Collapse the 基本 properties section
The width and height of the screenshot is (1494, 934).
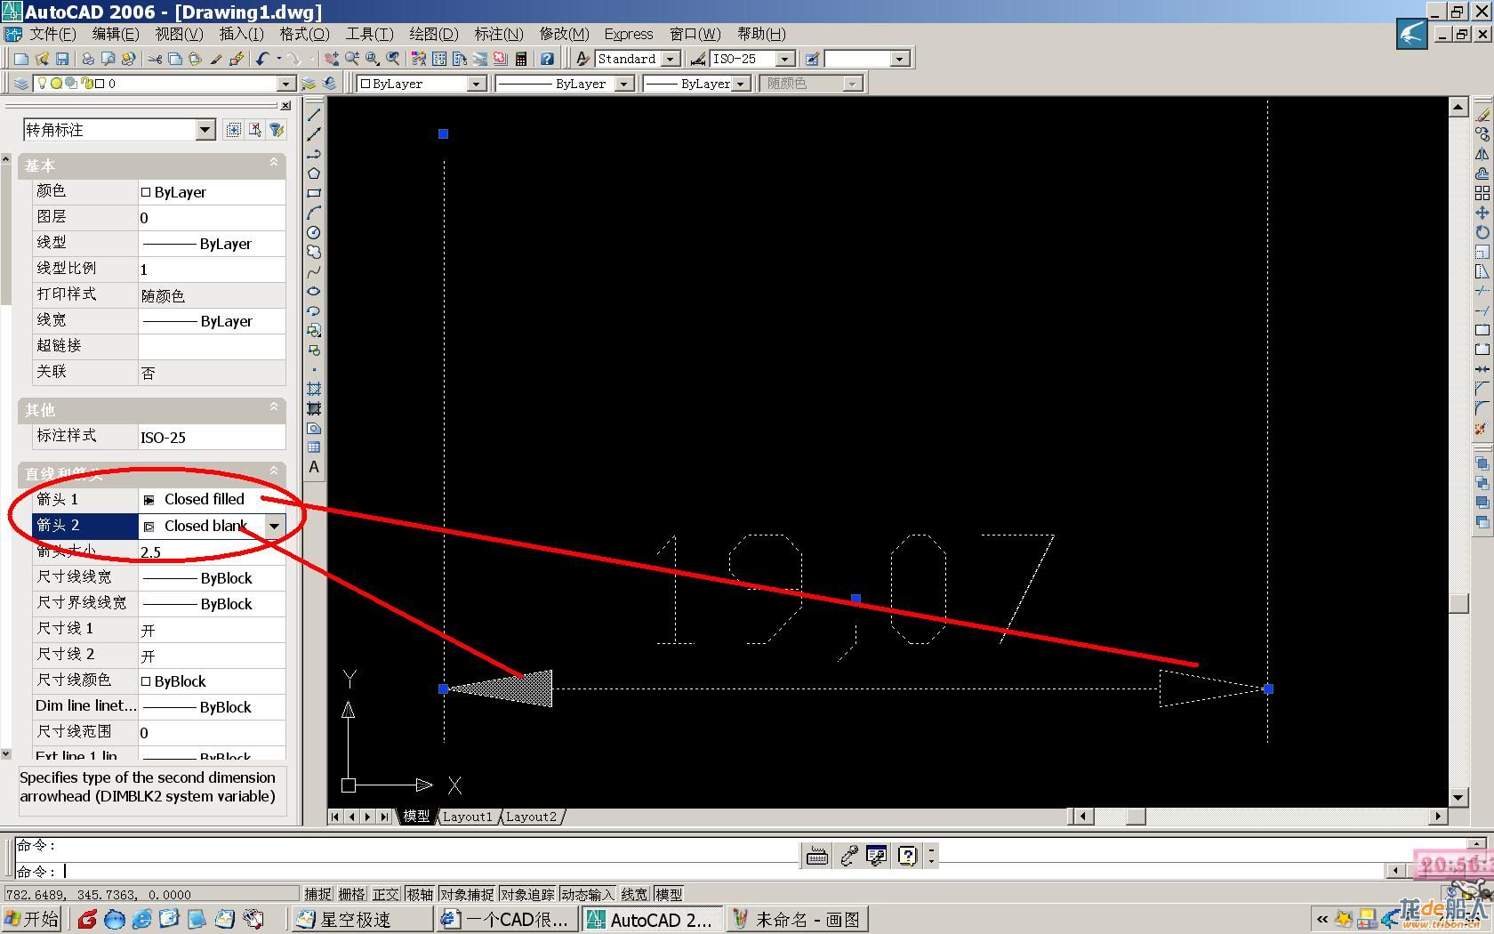(274, 164)
